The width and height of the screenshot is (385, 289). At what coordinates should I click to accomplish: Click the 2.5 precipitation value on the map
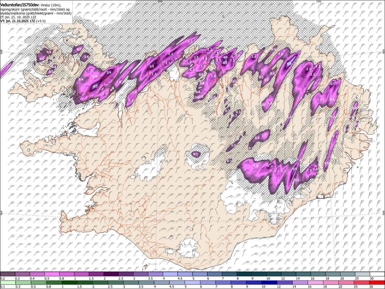[308, 69]
